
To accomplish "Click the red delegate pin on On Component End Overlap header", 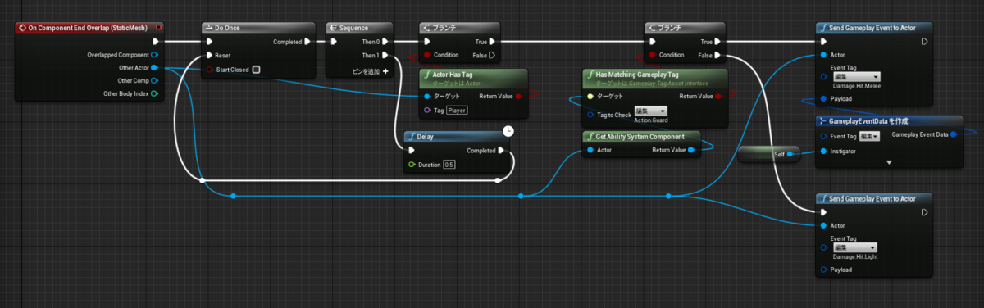I will coord(159,27).
